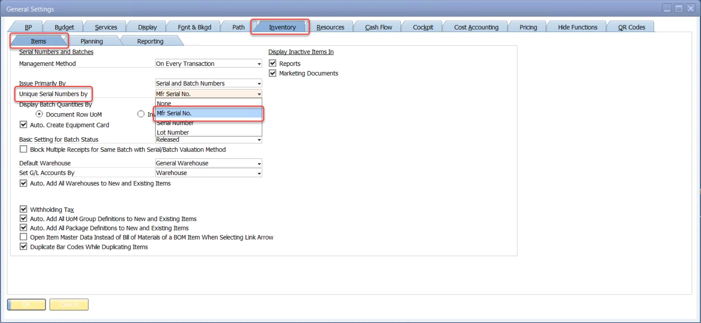Toggle Auto. Add All Package Definitions
701x323 pixels.
(23, 228)
